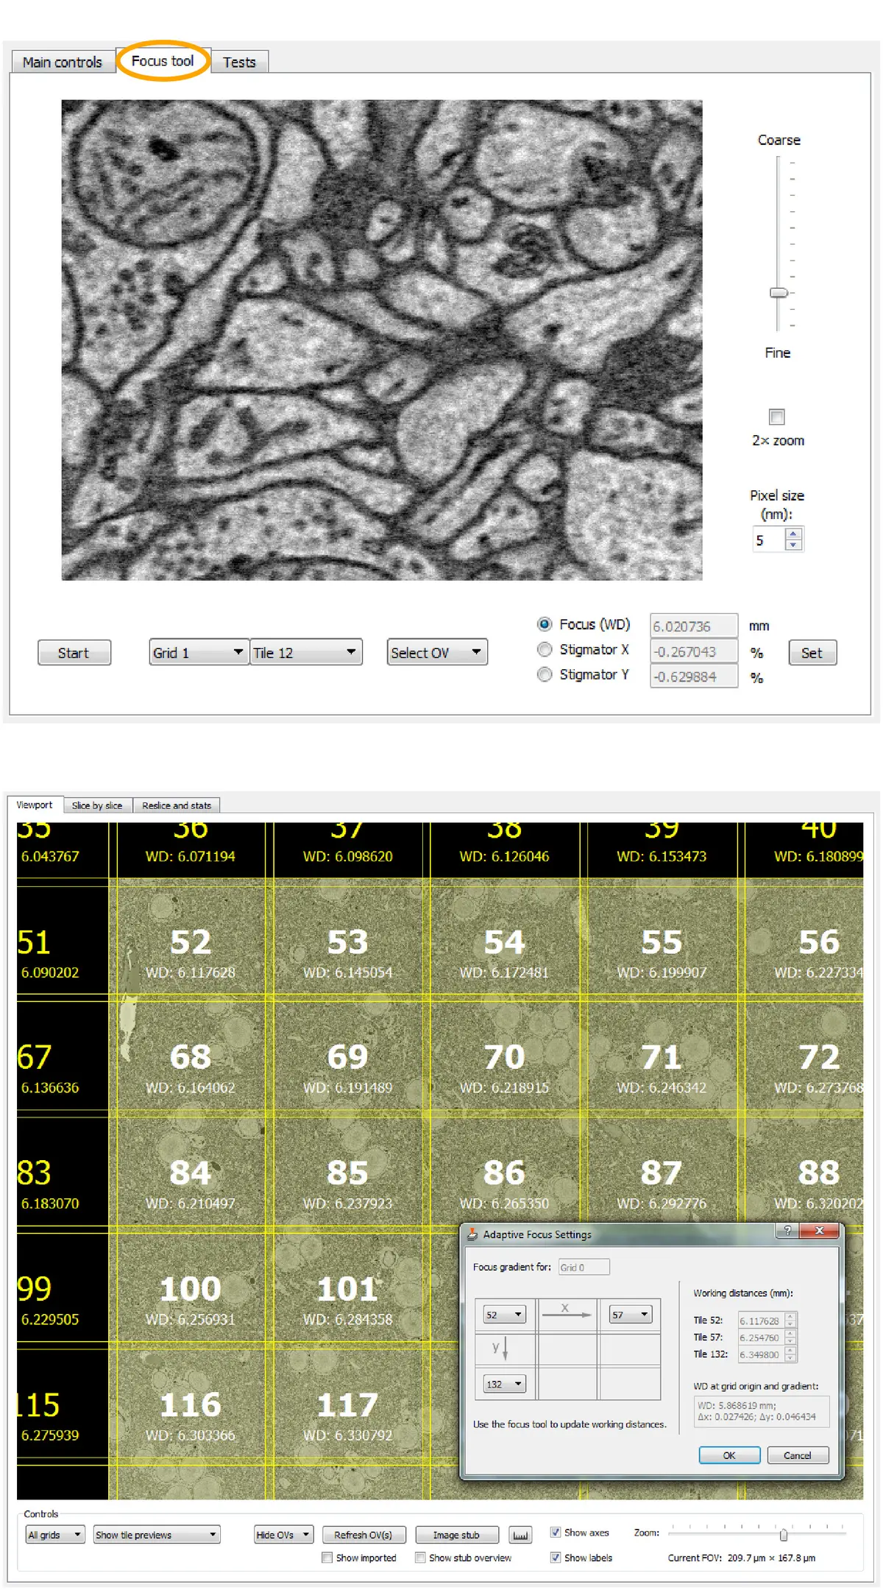Click the WD at grid origin text box
This screenshot has width=883, height=1590.
(x=762, y=1411)
